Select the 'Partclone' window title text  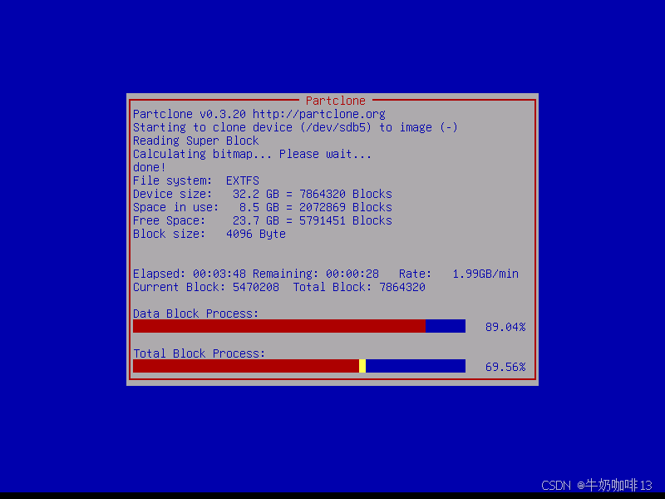point(336,101)
